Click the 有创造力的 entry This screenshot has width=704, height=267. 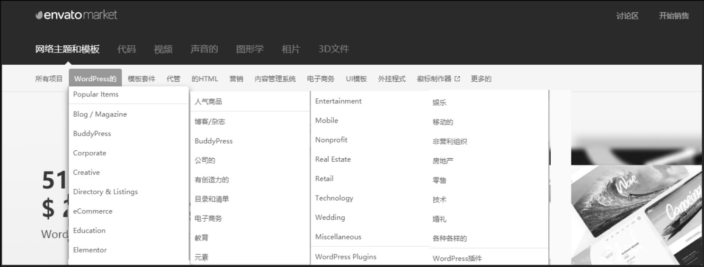[x=212, y=180]
